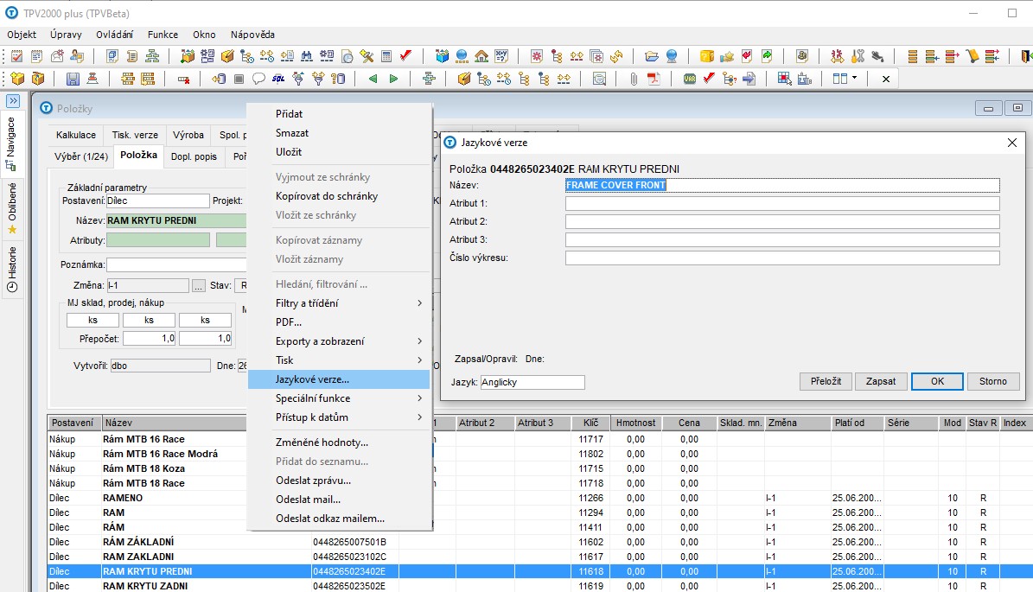Open the Nápověda menu
Viewport: 1033px width, 592px height.
252,35
